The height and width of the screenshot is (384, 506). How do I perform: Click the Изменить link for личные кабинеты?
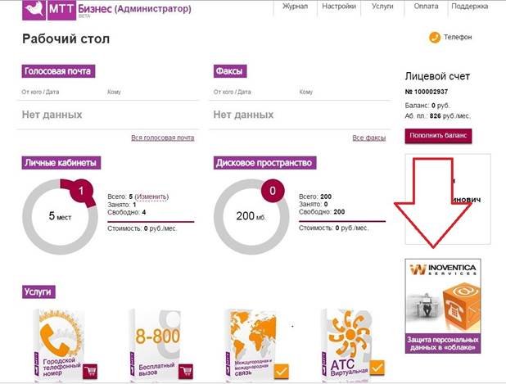151,197
